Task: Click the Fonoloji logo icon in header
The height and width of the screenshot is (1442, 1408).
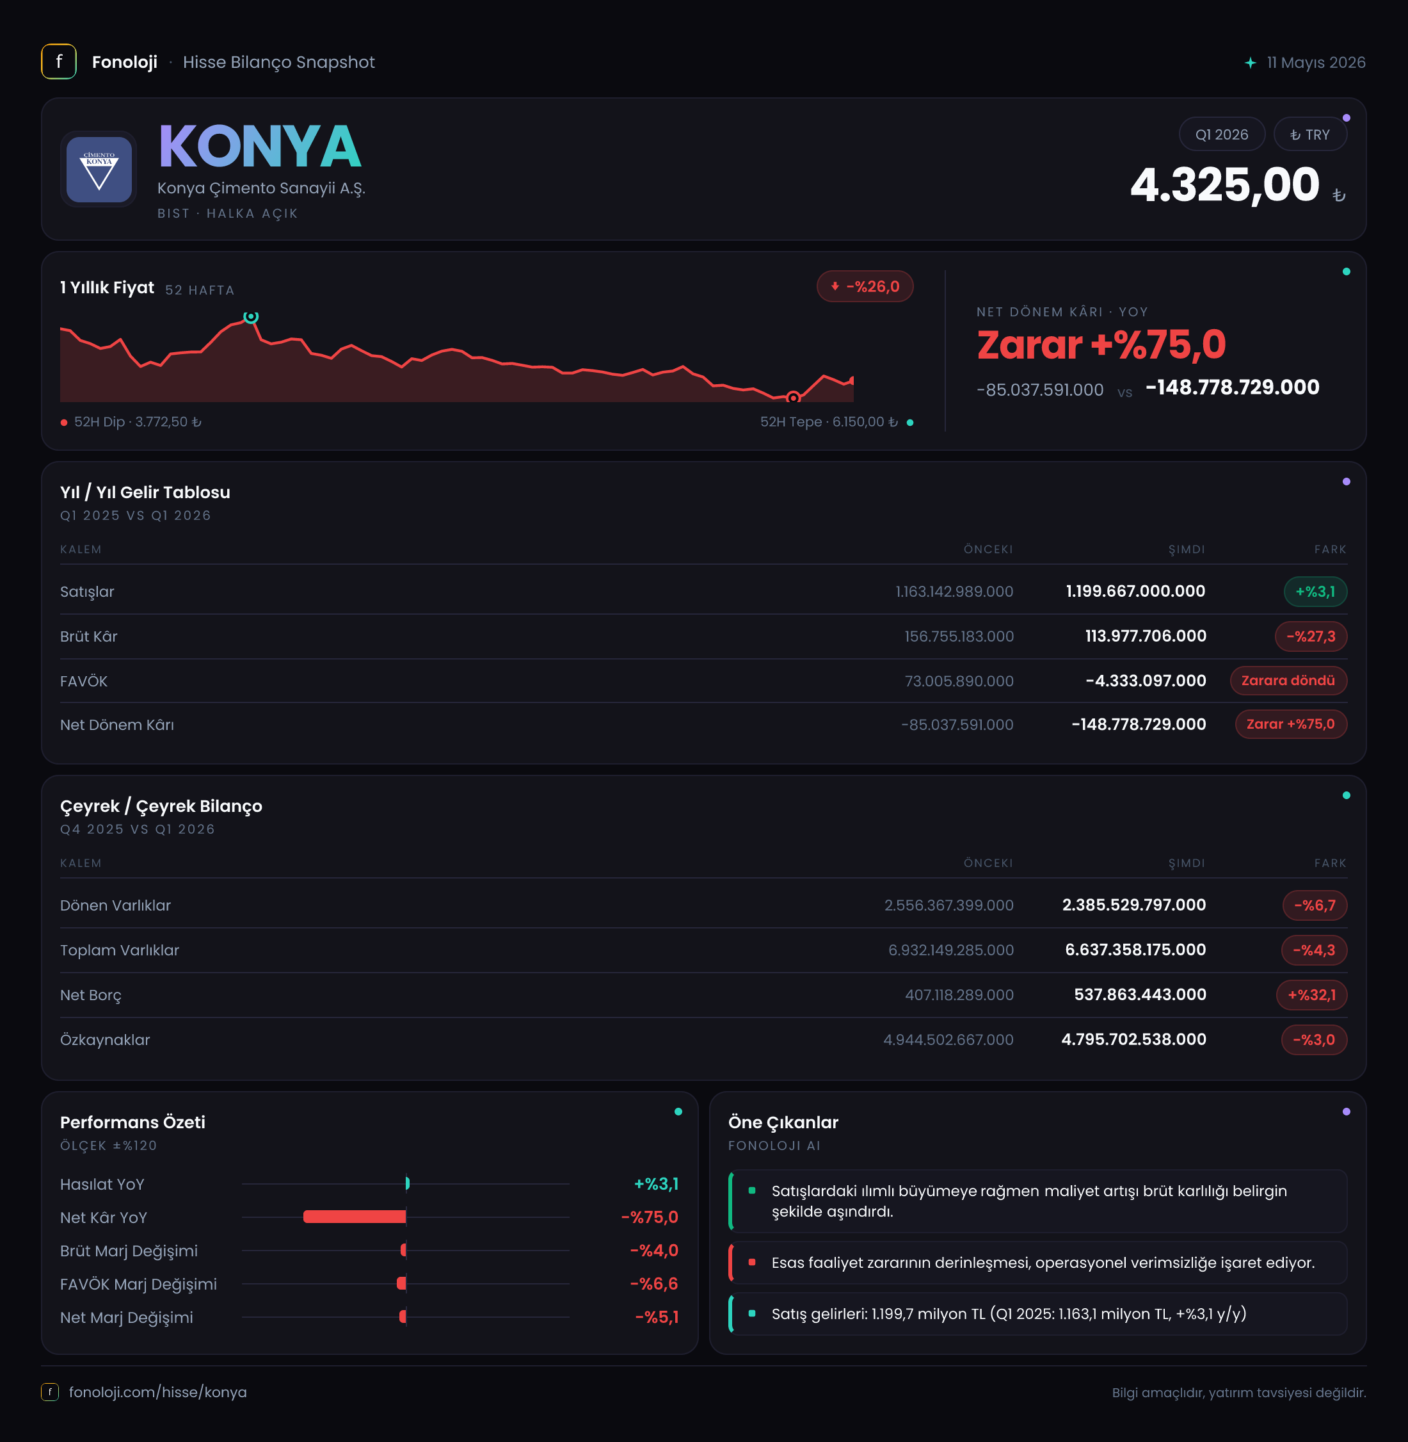Action: click(x=58, y=61)
